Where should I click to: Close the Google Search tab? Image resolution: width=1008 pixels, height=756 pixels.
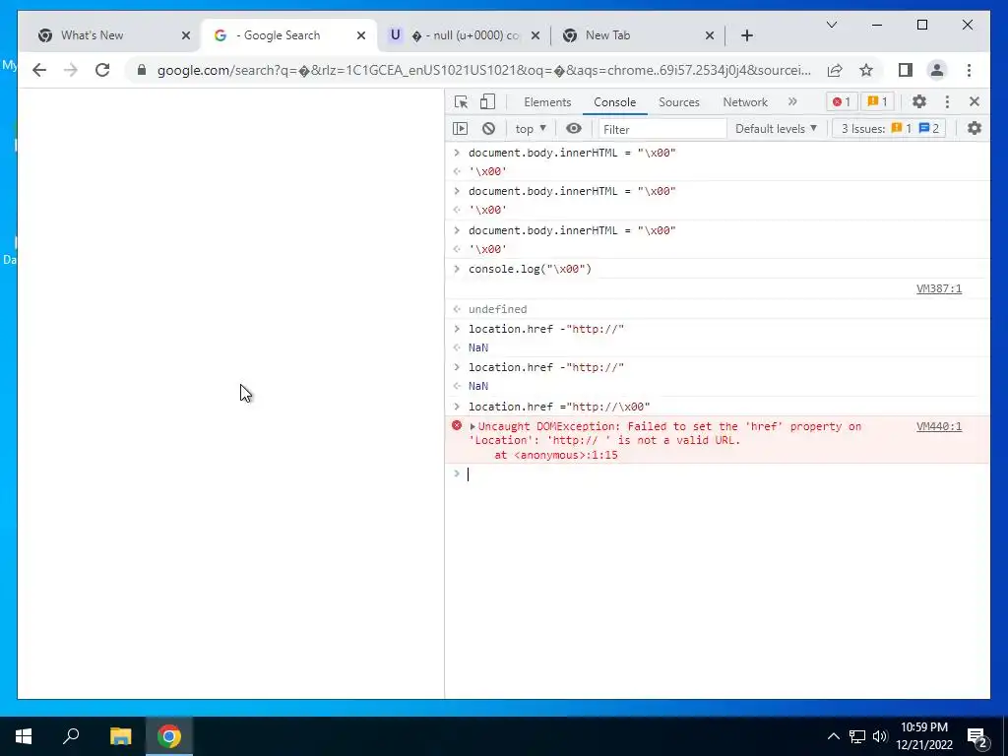pos(361,35)
